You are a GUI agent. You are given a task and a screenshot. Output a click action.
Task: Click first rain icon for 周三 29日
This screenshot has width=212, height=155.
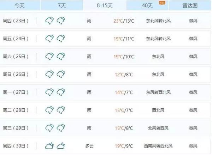click(49, 128)
